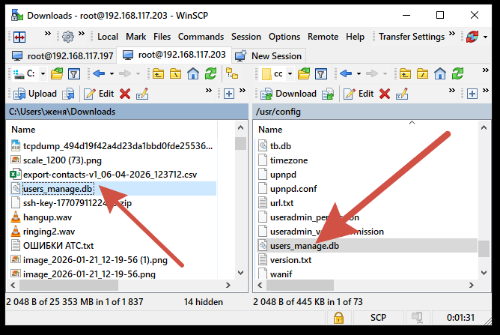Go to home directory in remote panel
The image size is (500, 335).
coord(440,74)
